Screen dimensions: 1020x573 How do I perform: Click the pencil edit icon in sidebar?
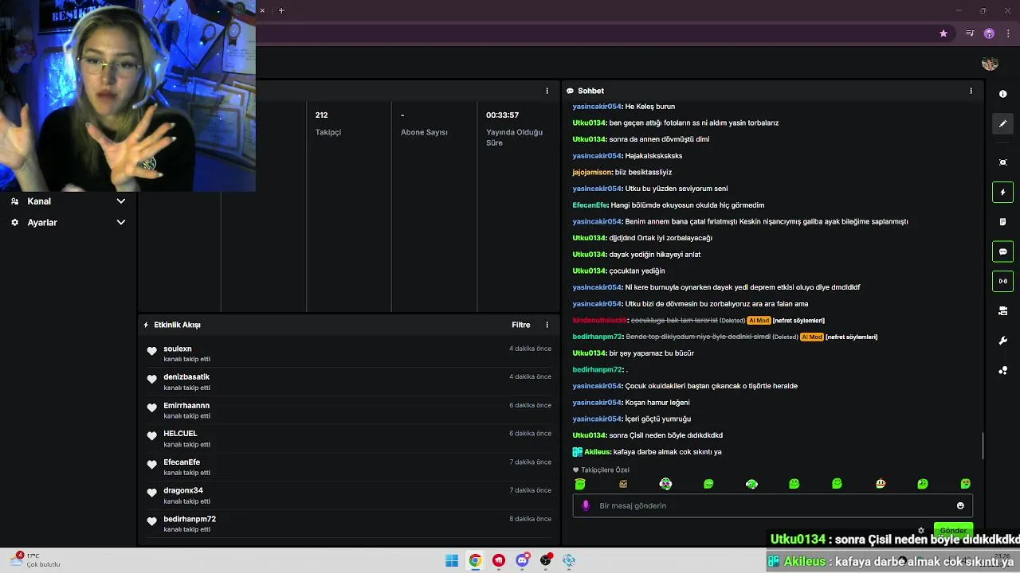click(1002, 123)
